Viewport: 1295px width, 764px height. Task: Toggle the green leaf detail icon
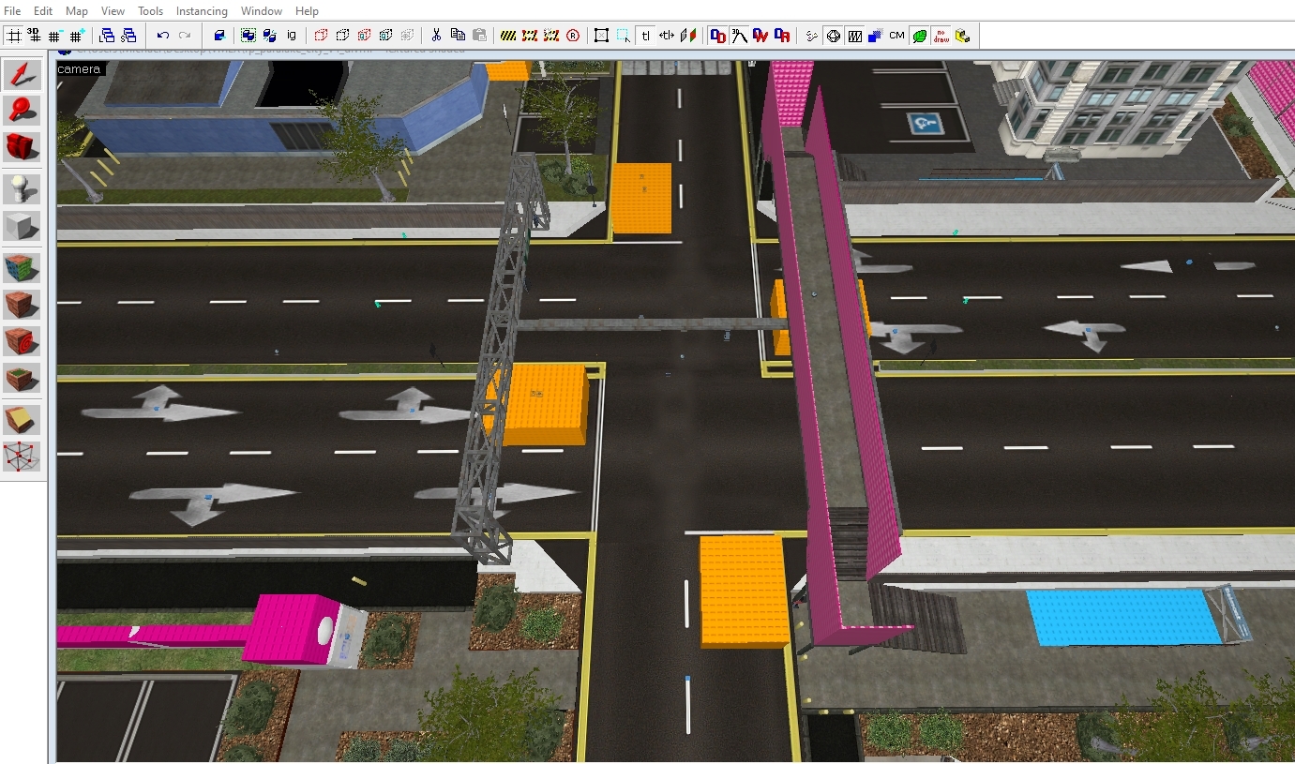tap(919, 36)
